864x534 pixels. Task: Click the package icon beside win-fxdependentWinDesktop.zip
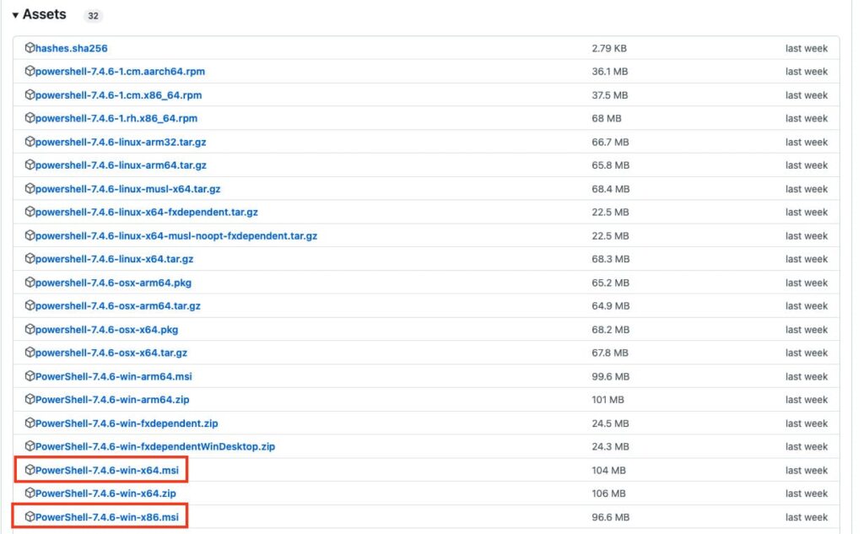tap(30, 445)
